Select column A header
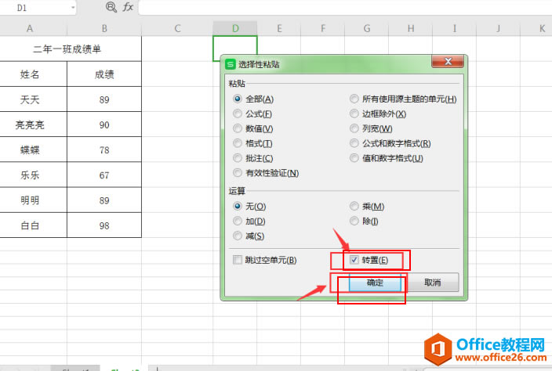The height and width of the screenshot is (371, 552). [30, 28]
